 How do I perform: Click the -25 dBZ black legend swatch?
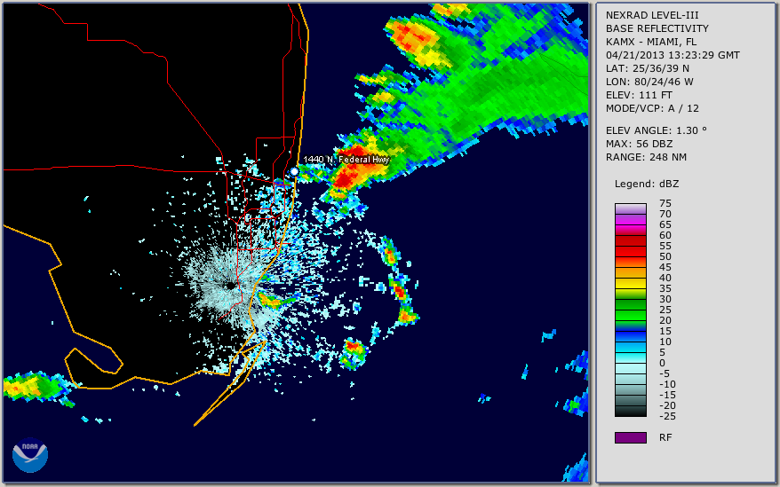pyautogui.click(x=630, y=412)
